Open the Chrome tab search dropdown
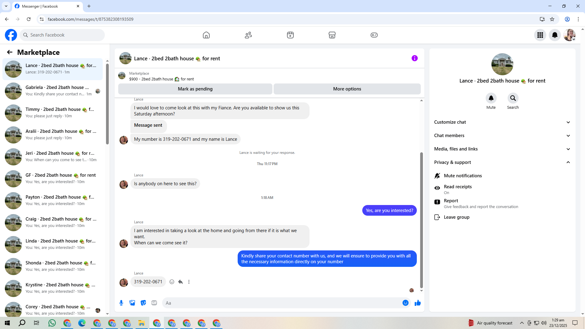The height and width of the screenshot is (329, 585). coord(6,6)
